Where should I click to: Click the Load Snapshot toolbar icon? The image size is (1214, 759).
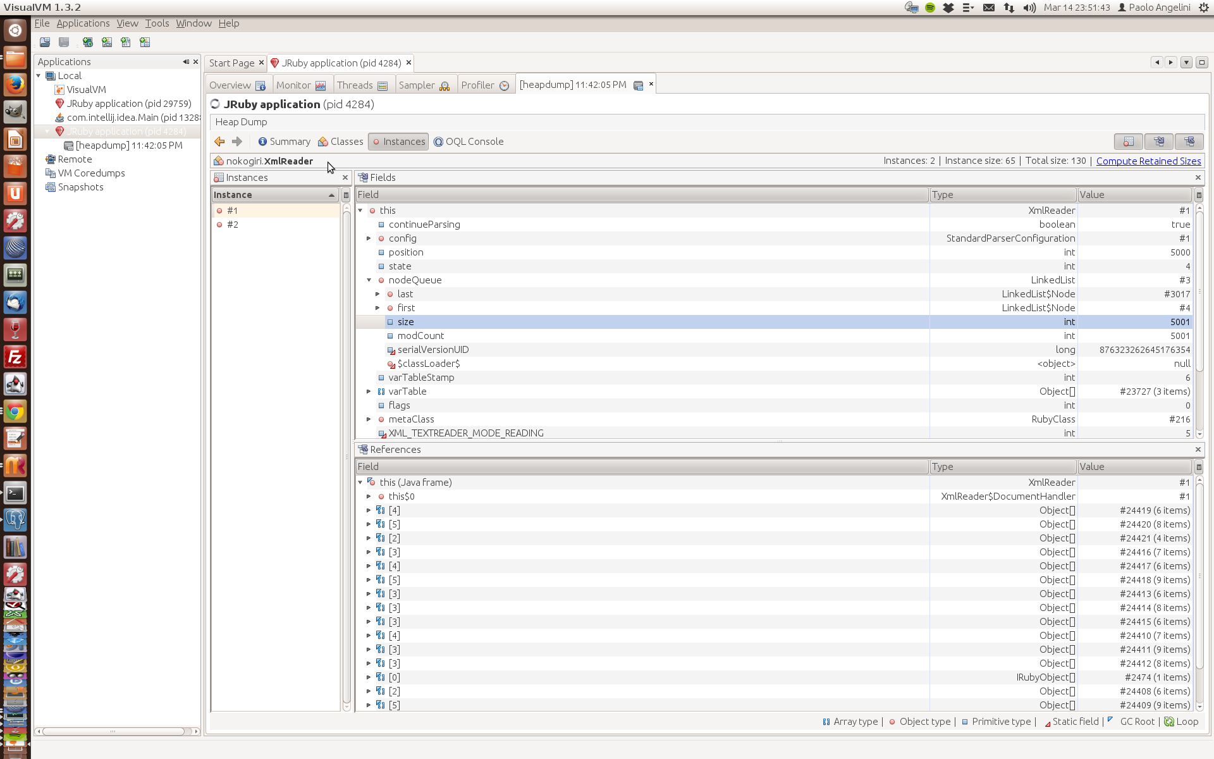click(x=45, y=42)
